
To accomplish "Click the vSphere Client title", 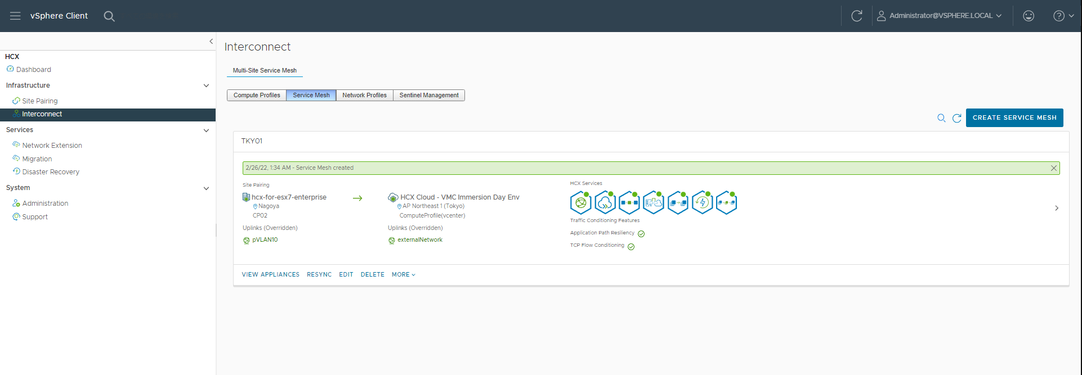I will pyautogui.click(x=59, y=16).
